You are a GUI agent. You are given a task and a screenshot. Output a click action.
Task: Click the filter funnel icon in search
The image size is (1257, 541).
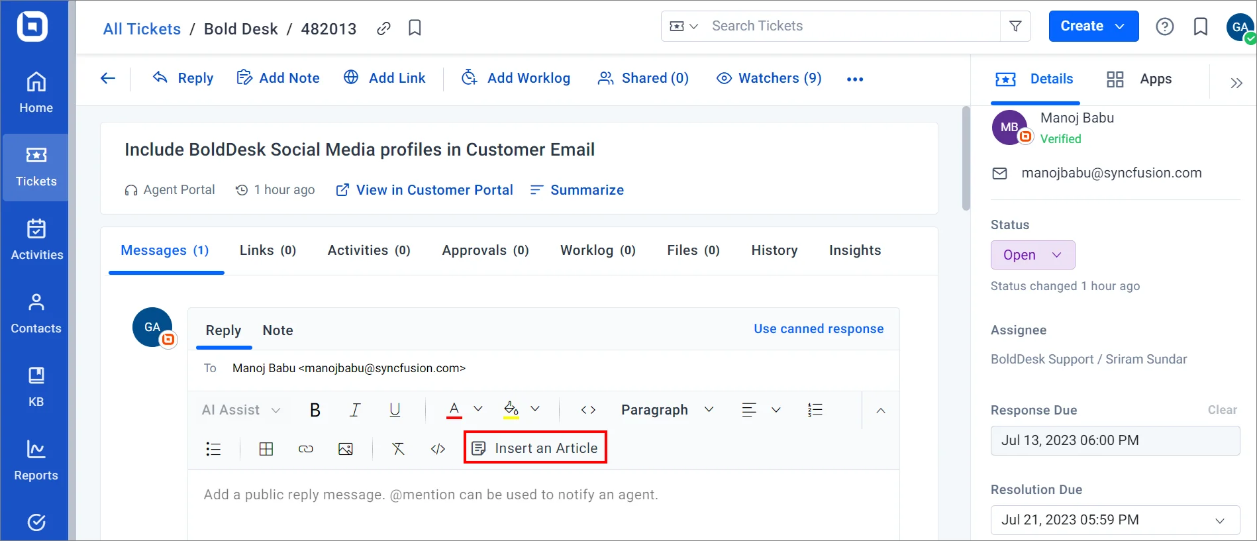(1015, 26)
